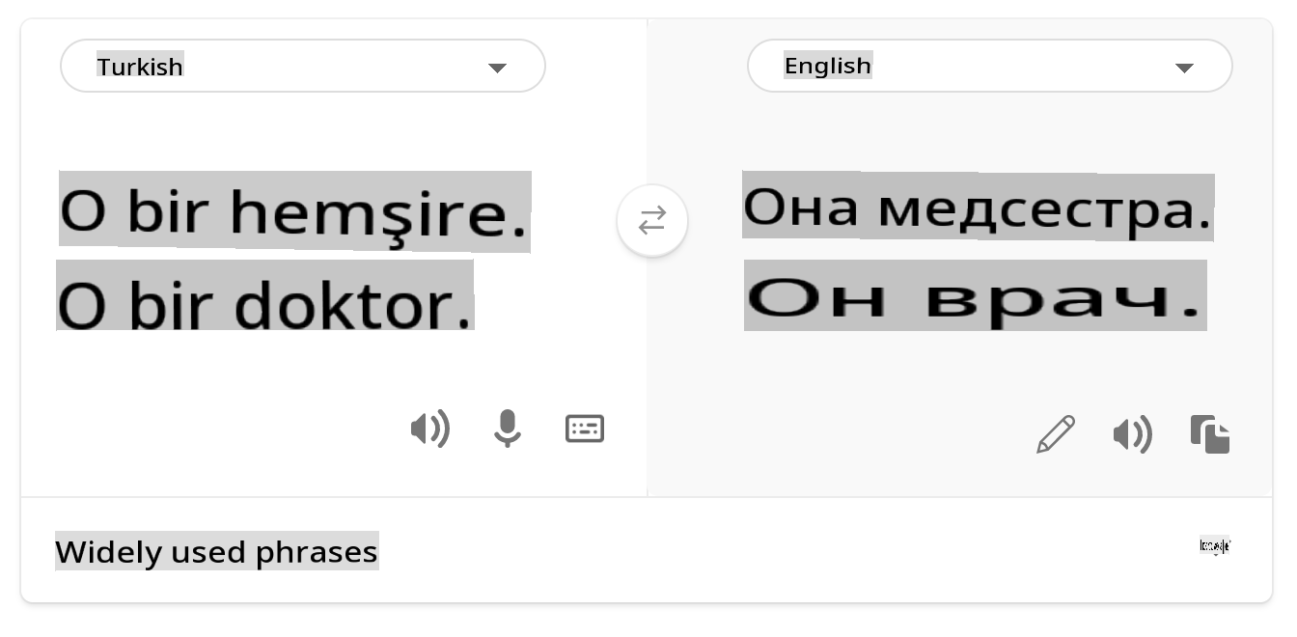Click the arrow beside English
Image resolution: width=1297 pixels, height=637 pixels.
1184,68
